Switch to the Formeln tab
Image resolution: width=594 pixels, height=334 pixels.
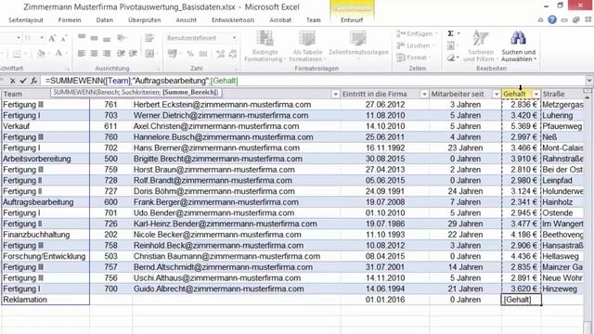pos(70,20)
